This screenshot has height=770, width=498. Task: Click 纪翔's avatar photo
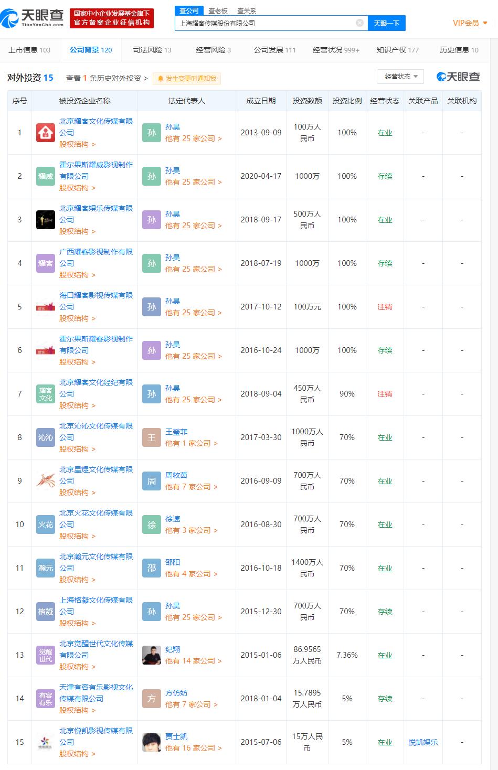click(x=152, y=655)
